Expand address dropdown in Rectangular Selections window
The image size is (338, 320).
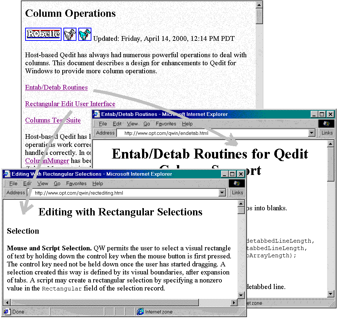(222, 192)
